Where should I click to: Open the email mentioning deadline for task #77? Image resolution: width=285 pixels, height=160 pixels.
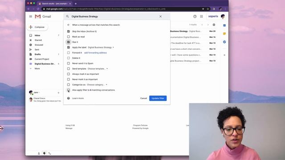pos(193,43)
